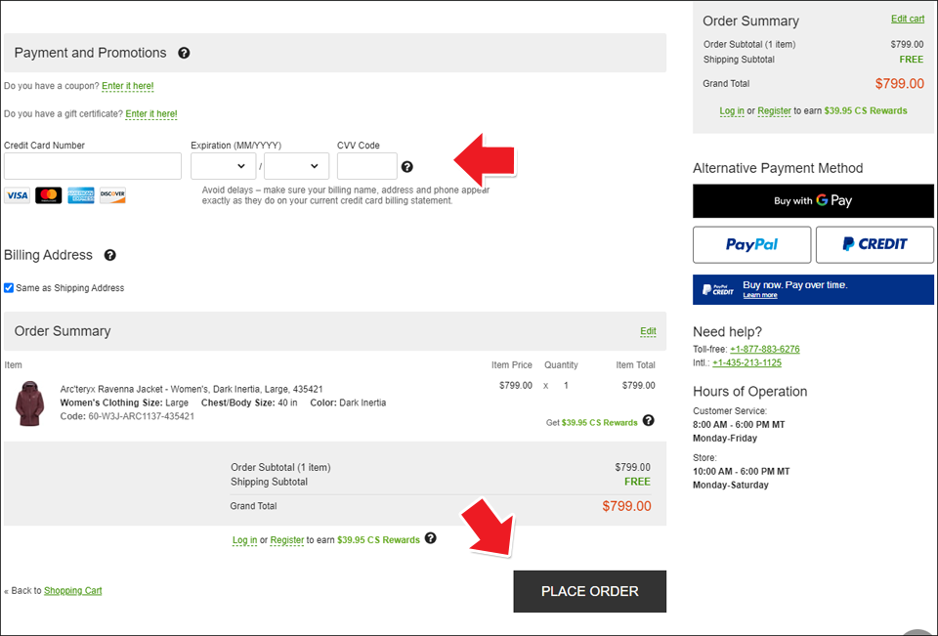Click help icon below Grand Total rewards
The width and height of the screenshot is (938, 636).
431,538
